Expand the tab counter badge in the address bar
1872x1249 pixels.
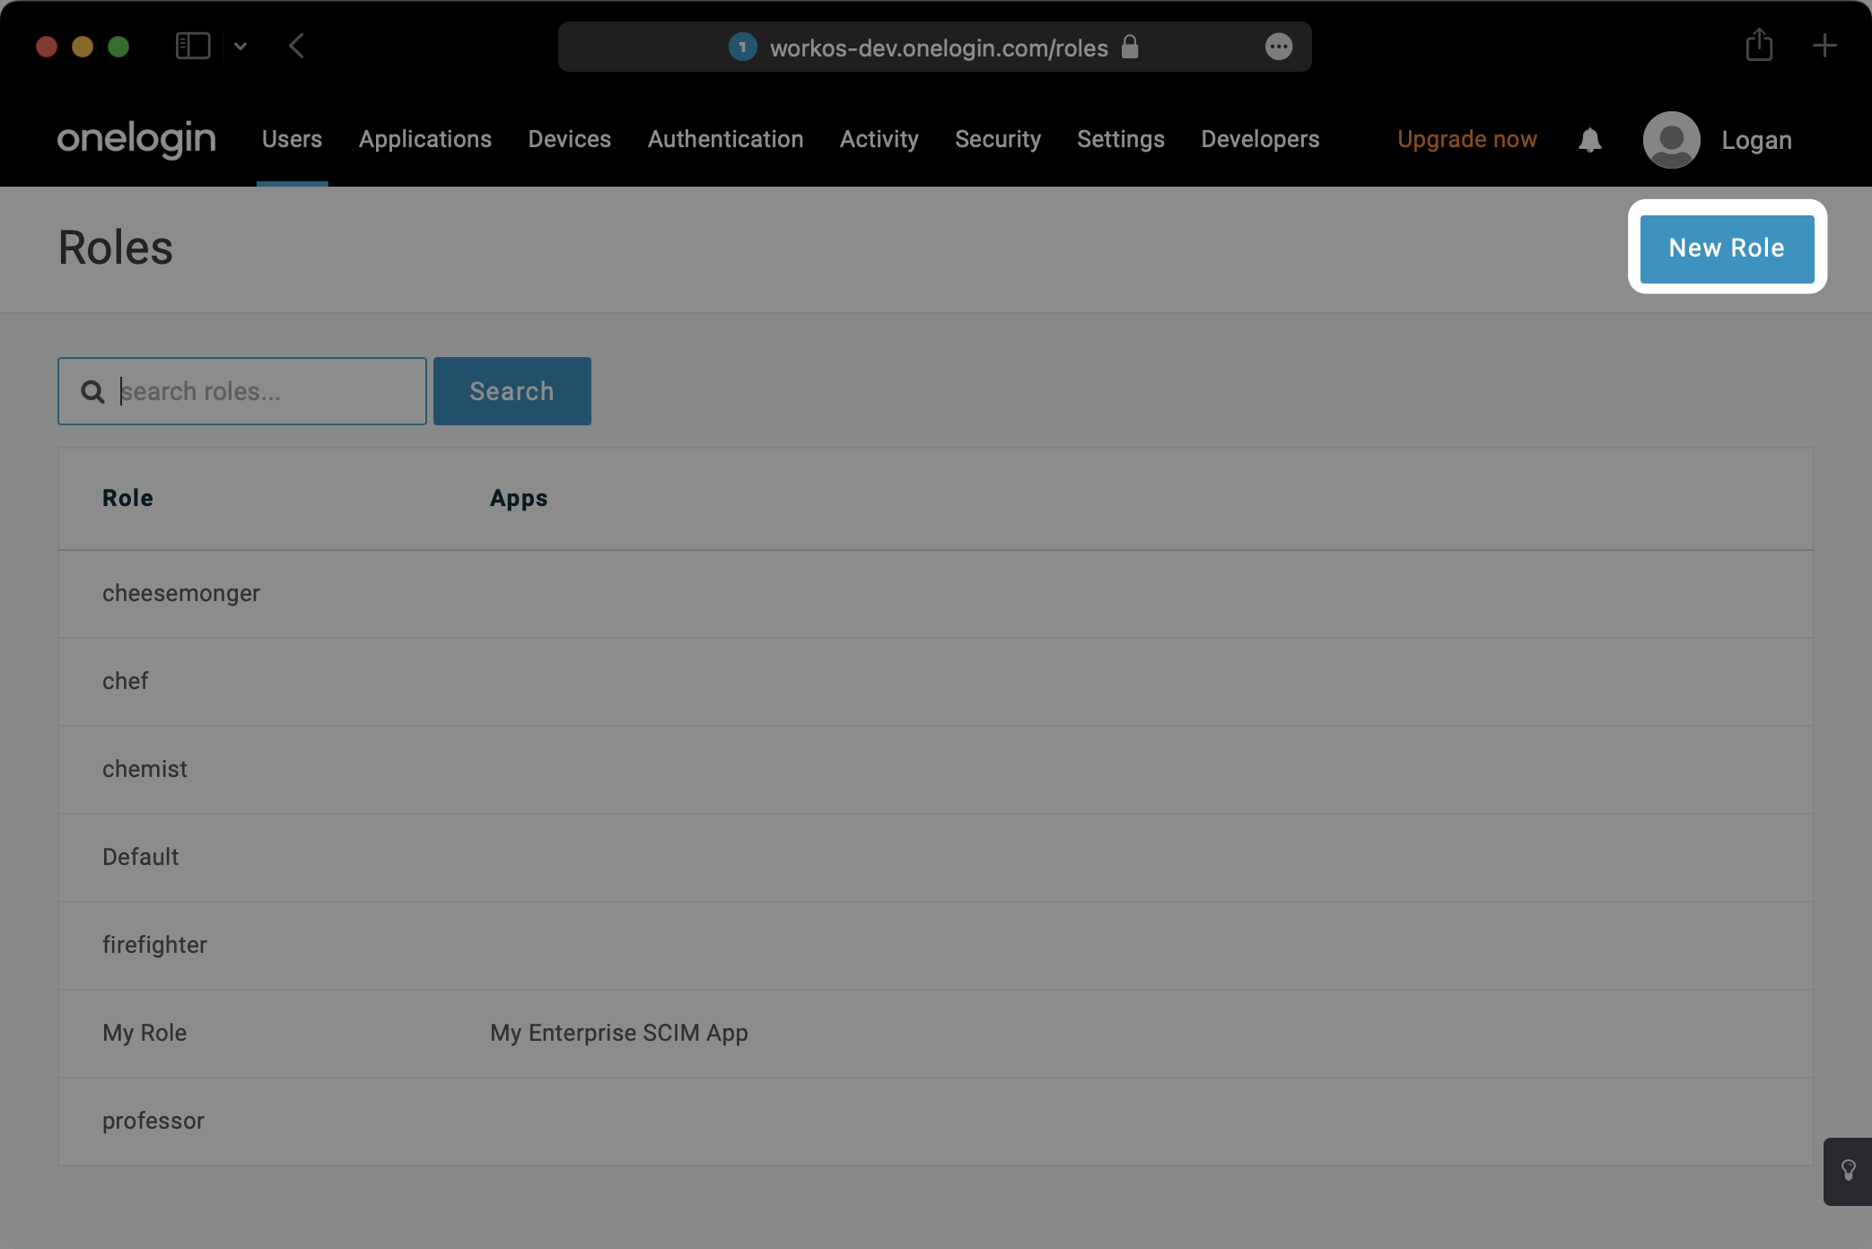point(742,47)
